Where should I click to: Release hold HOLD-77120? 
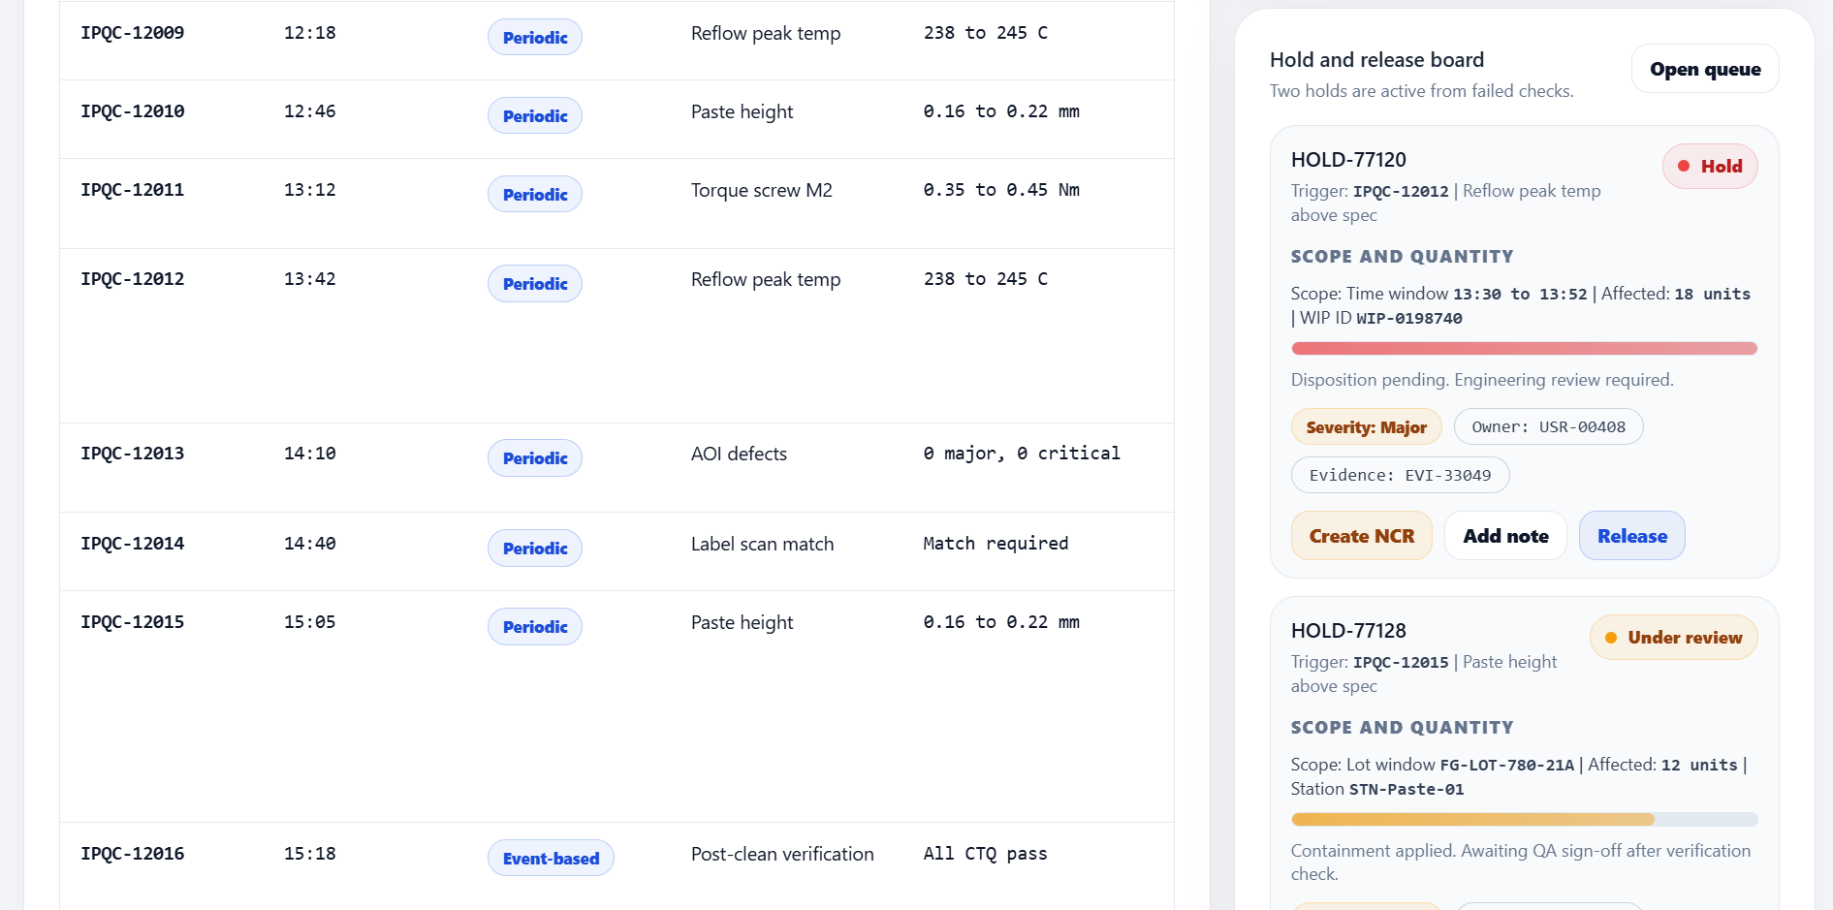coord(1631,536)
